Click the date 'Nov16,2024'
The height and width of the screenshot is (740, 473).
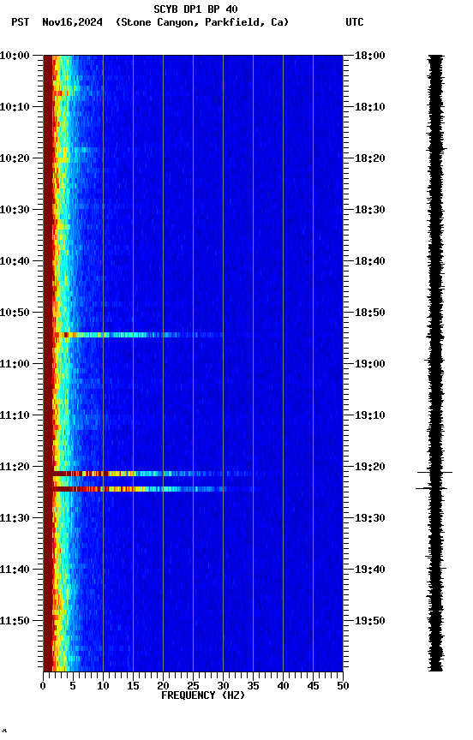pyautogui.click(x=72, y=22)
